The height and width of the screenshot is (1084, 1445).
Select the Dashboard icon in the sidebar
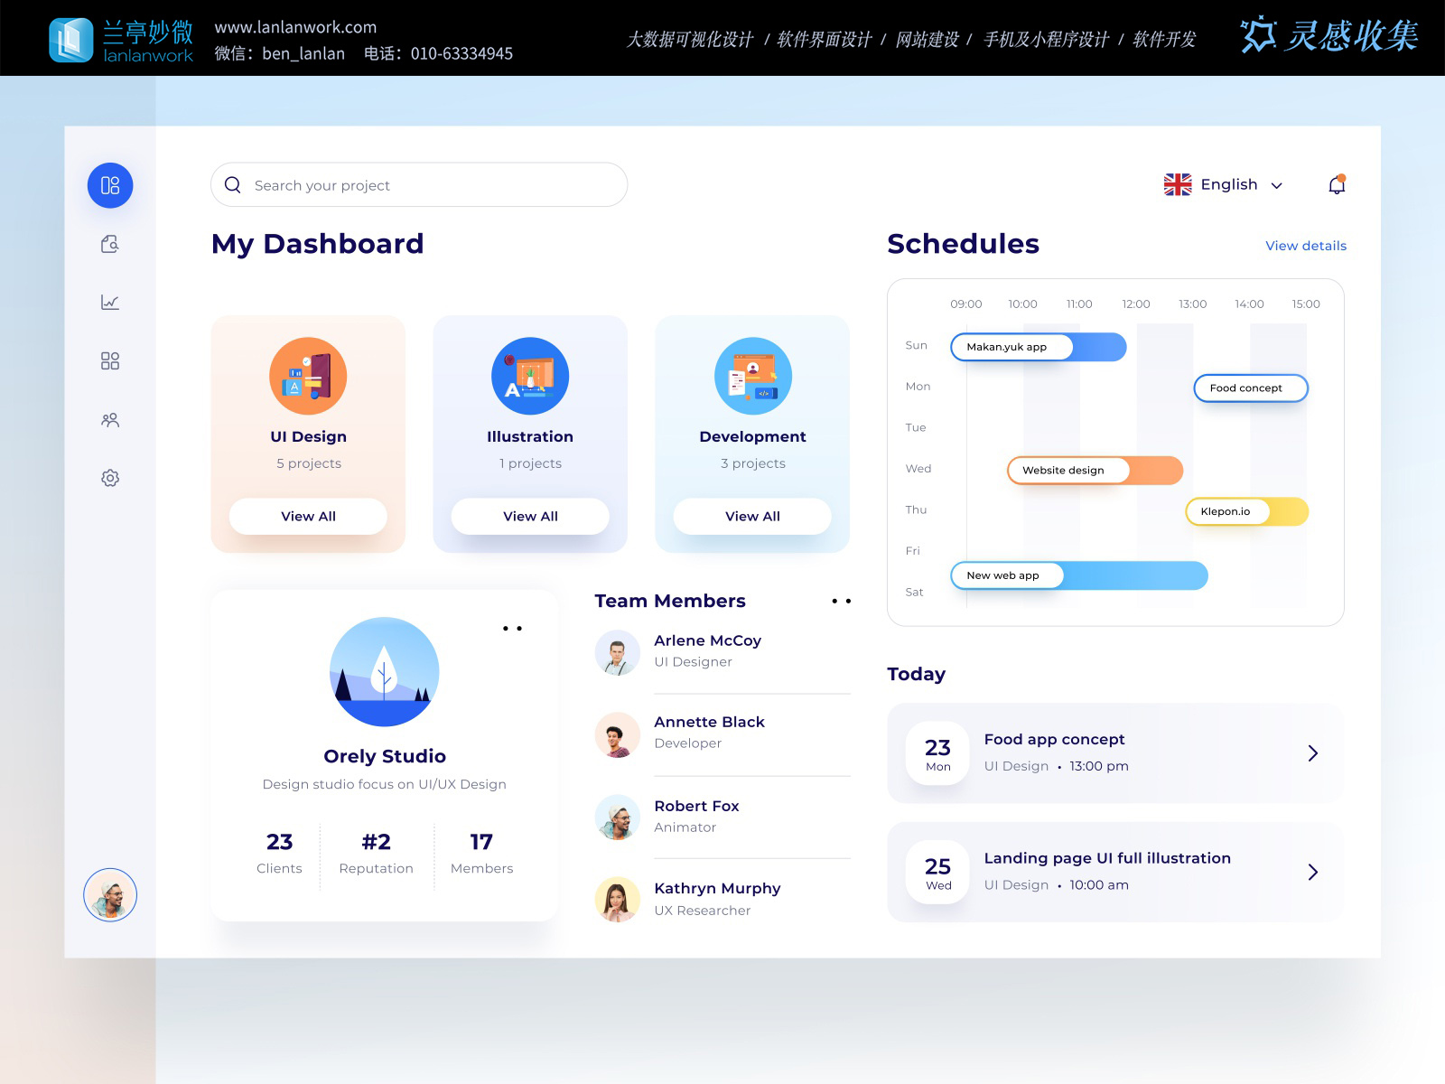110,184
